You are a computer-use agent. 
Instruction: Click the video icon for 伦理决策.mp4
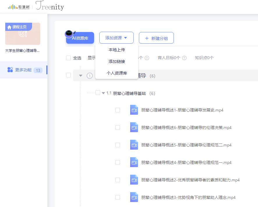point(134,128)
